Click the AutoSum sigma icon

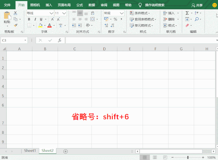pyautogui.click(x=187, y=13)
